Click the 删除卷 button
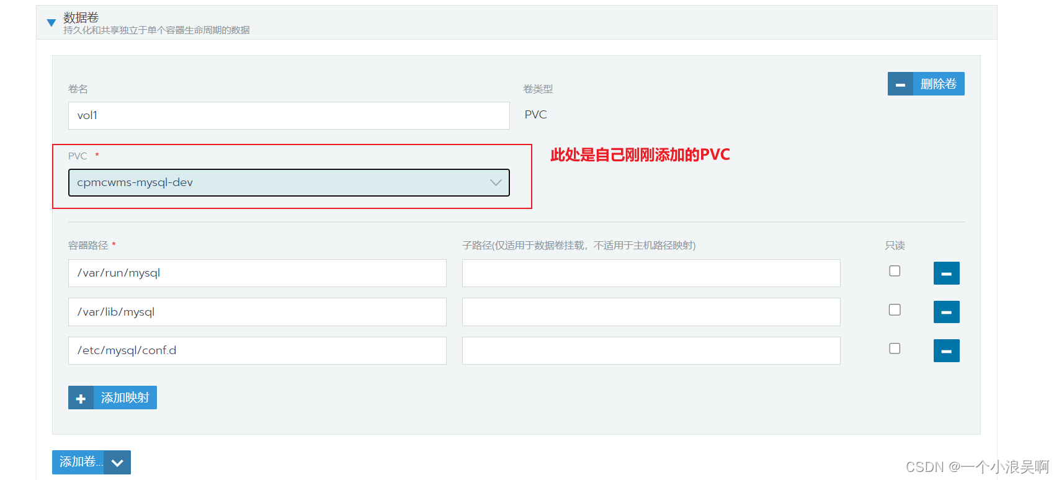The width and height of the screenshot is (1059, 480). click(926, 84)
